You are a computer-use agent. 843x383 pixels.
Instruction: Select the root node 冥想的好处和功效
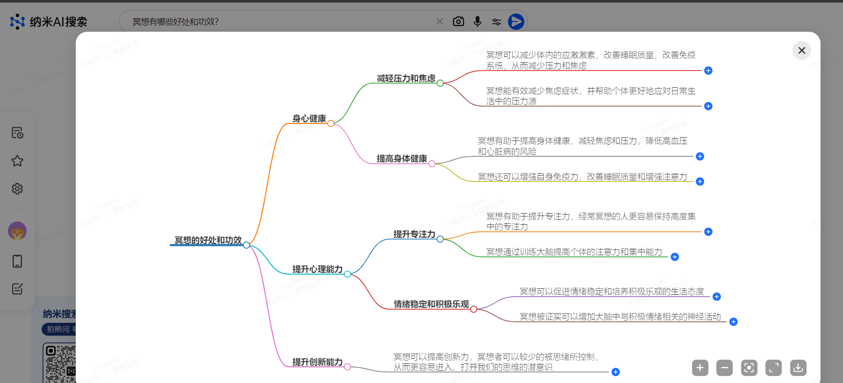tap(208, 240)
